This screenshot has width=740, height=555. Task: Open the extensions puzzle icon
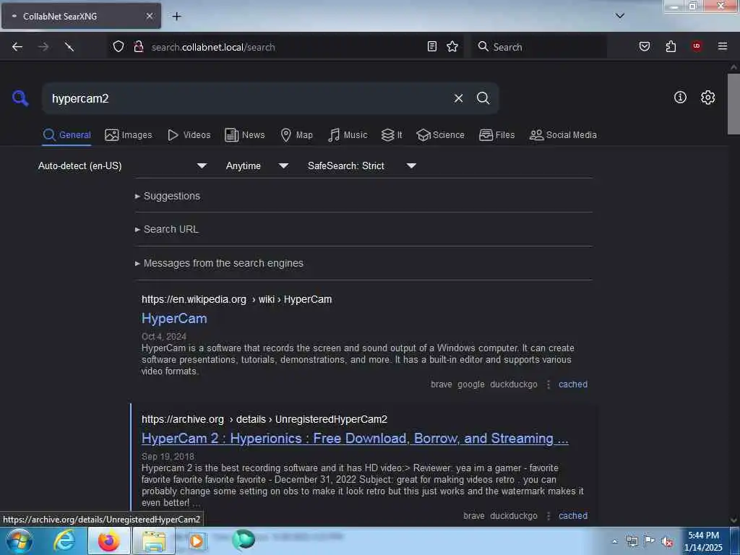coord(671,46)
